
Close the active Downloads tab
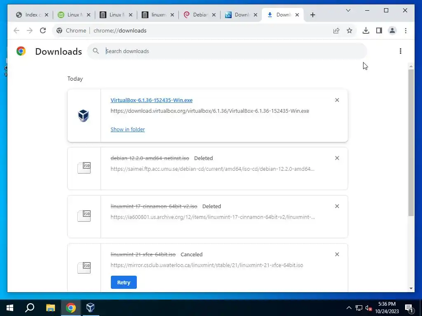297,15
